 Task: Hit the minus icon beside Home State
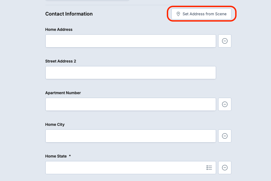coord(225,168)
